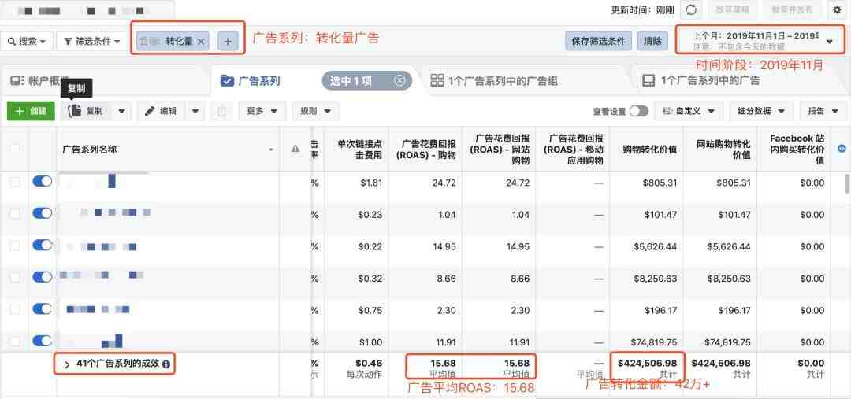This screenshot has height=399, width=851.
Task: Click the refresh data icon
Action: (691, 10)
